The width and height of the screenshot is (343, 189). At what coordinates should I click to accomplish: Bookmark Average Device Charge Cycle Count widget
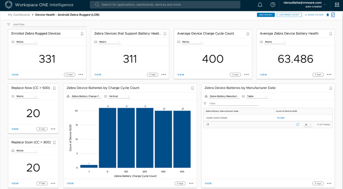pos(248,34)
